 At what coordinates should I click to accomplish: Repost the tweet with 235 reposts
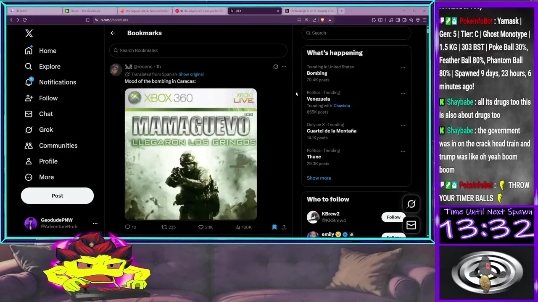click(x=169, y=227)
